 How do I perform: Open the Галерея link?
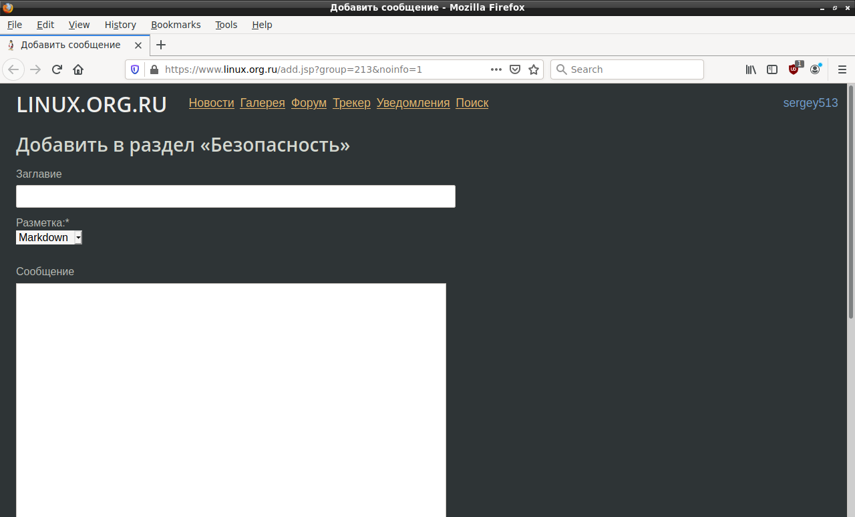263,103
